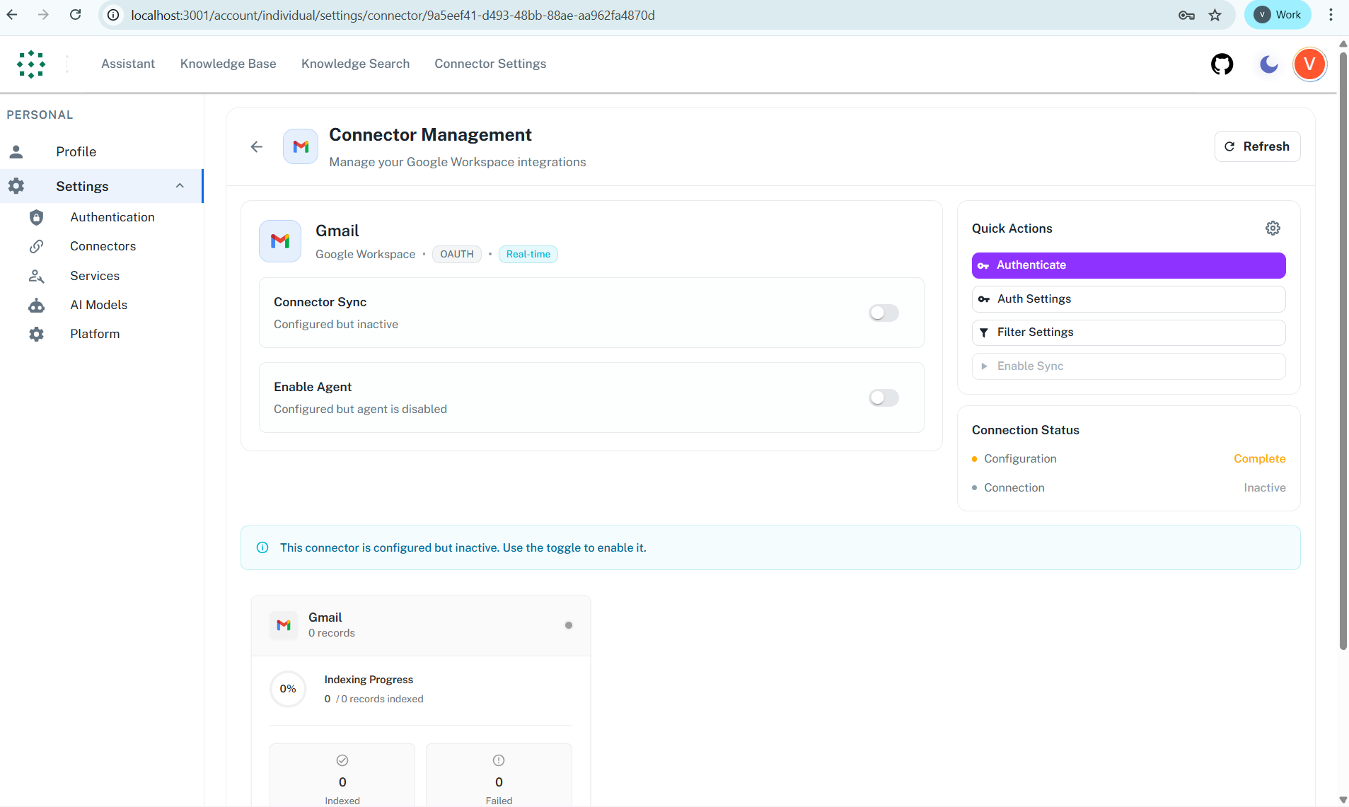This screenshot has width=1349, height=807.
Task: Select Services in the sidebar
Action: click(102, 276)
